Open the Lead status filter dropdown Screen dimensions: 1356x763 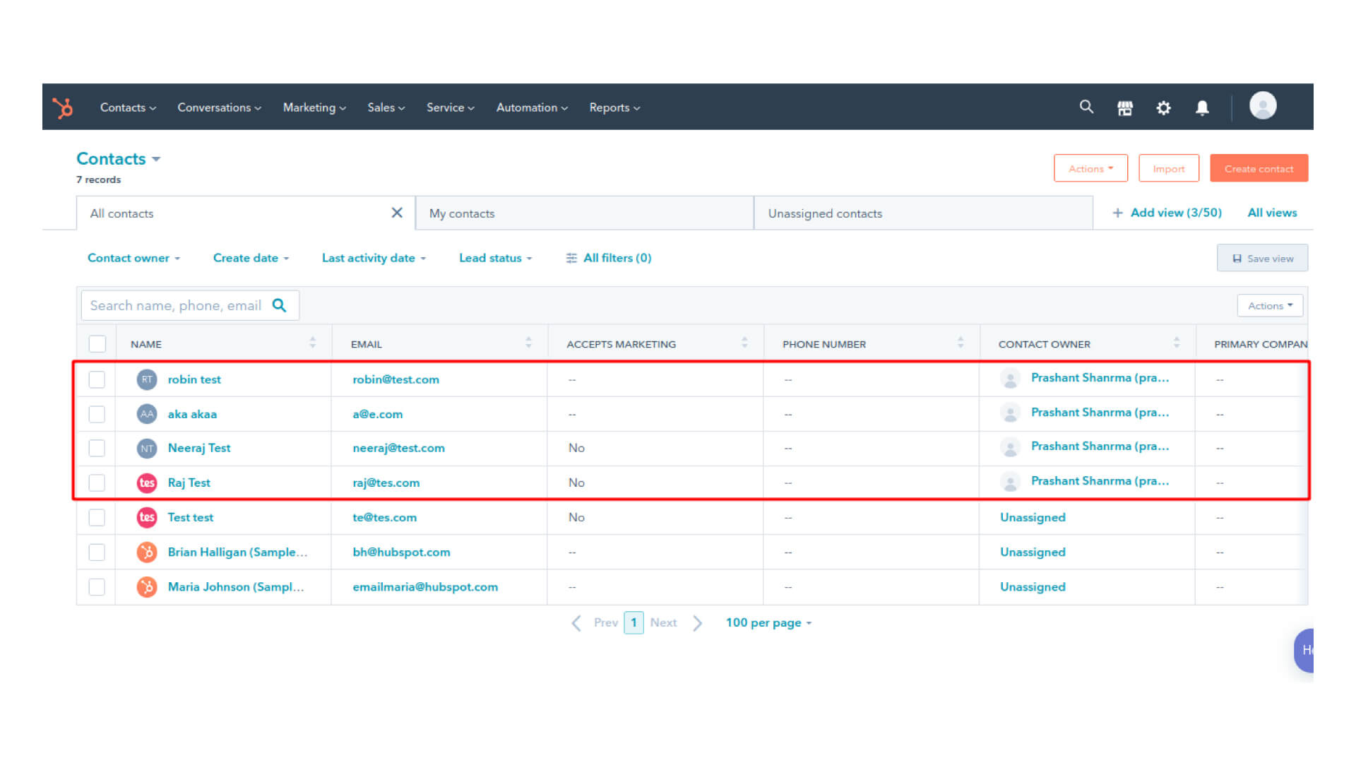click(495, 258)
